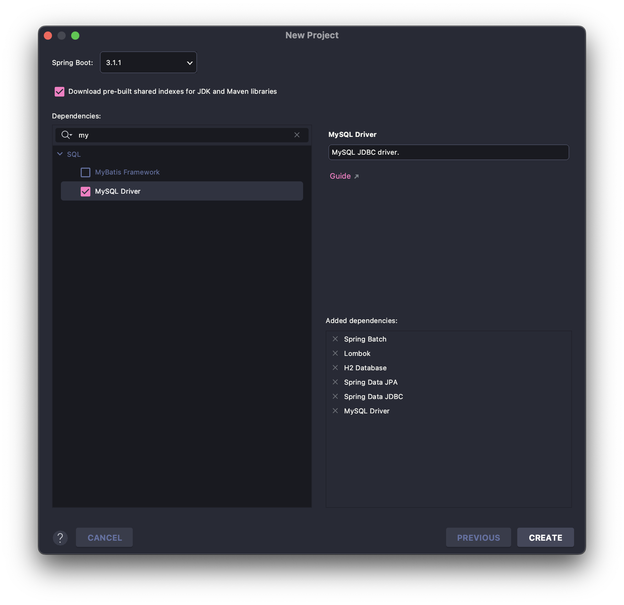Collapse the SQL category
Image resolution: width=624 pixels, height=605 pixels.
(x=60, y=154)
